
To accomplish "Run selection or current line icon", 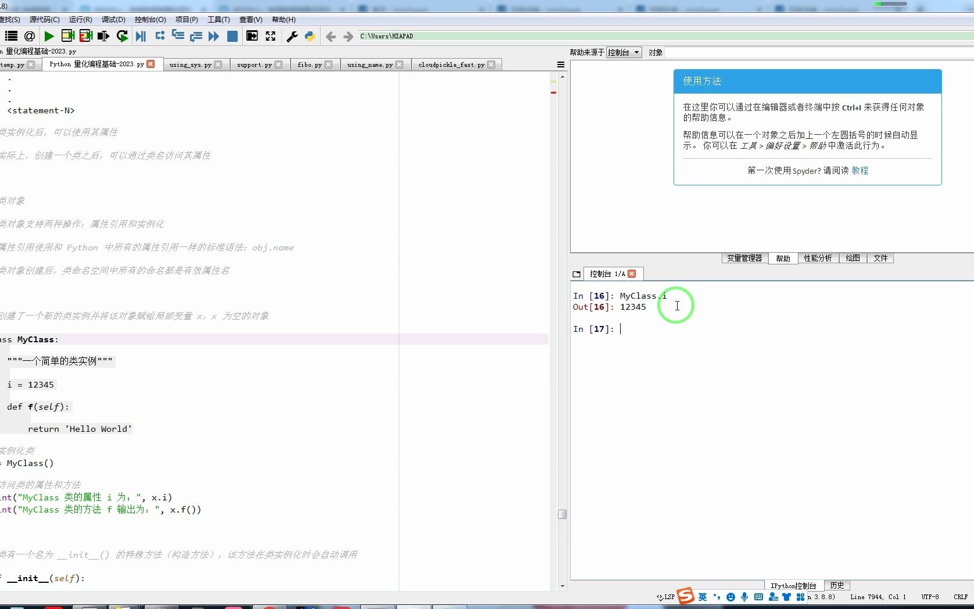I will coord(104,36).
